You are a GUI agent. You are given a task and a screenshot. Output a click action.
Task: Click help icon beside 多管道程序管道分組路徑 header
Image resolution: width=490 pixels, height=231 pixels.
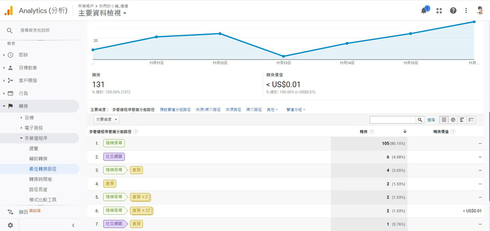pos(135,132)
